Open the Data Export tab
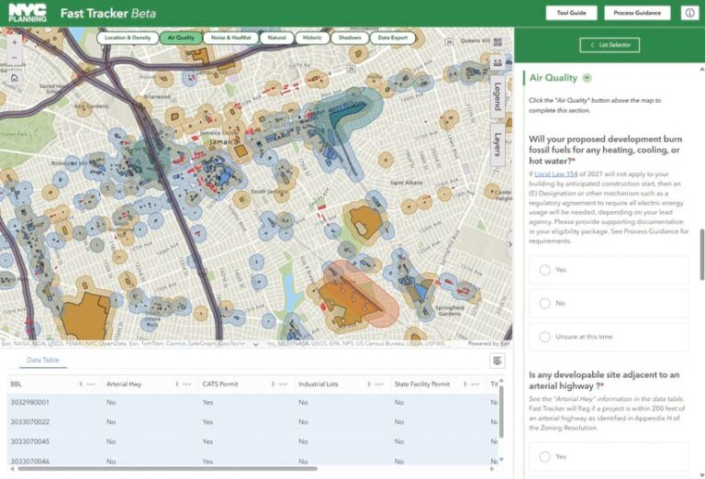This screenshot has height=479, width=705. [x=393, y=38]
